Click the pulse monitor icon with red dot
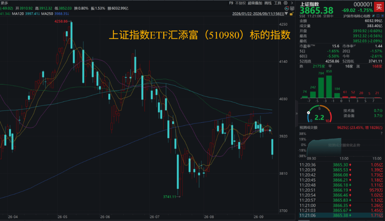 (x=287, y=8)
